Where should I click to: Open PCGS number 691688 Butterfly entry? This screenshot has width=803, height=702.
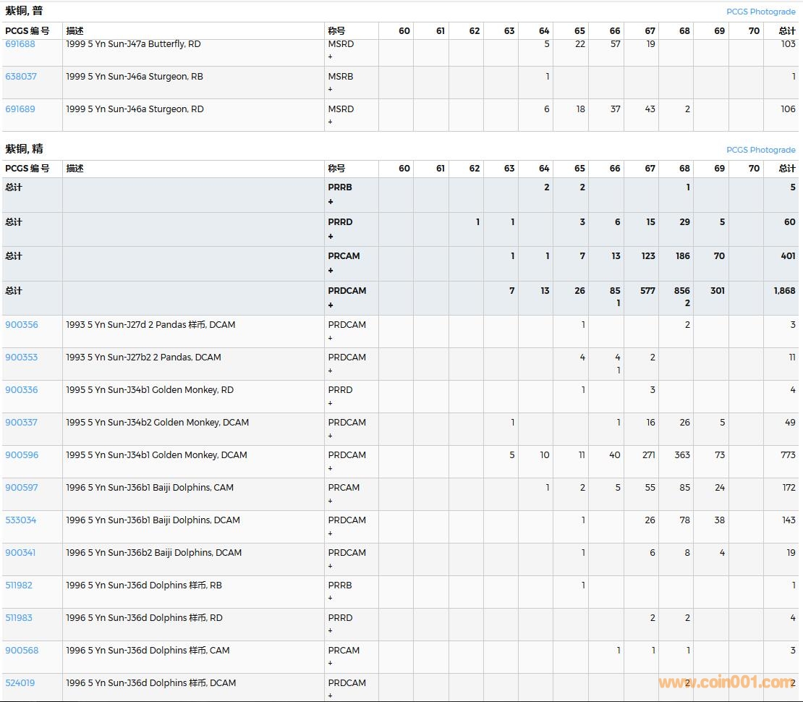pyautogui.click(x=20, y=44)
